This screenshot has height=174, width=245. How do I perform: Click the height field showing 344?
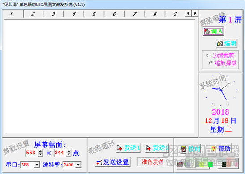(60, 153)
